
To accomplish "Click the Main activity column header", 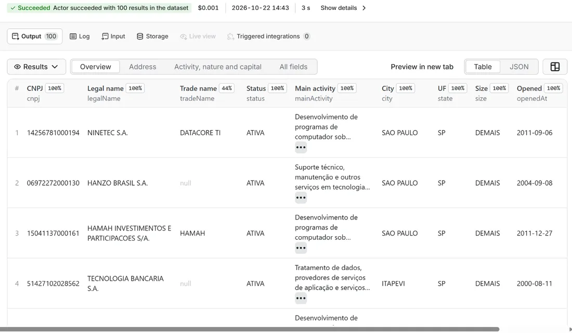I will click(315, 88).
